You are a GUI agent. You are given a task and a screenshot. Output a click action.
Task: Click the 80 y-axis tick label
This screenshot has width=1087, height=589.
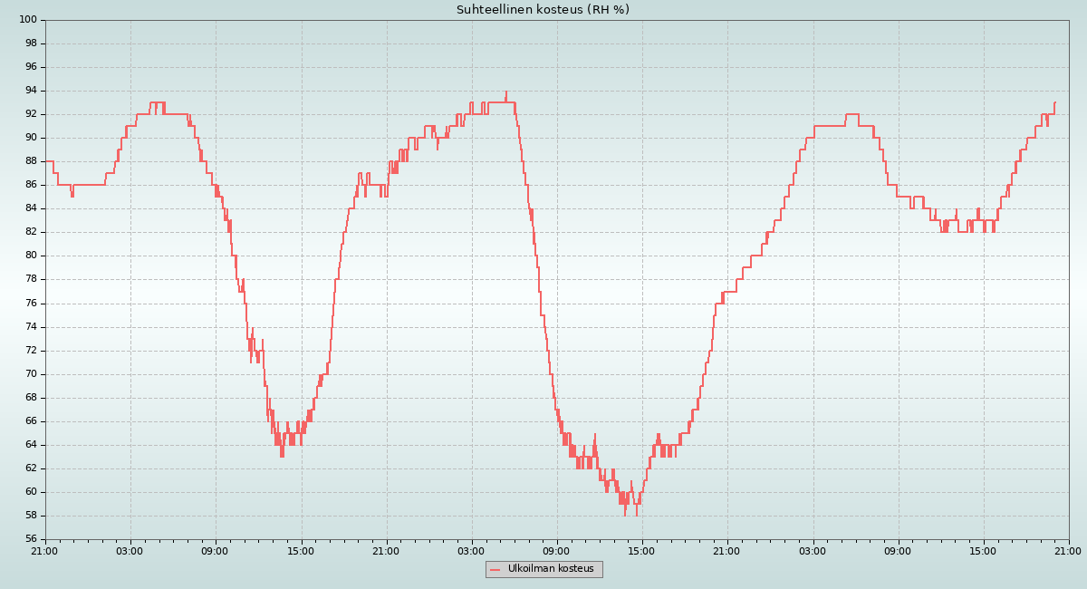(x=30, y=256)
